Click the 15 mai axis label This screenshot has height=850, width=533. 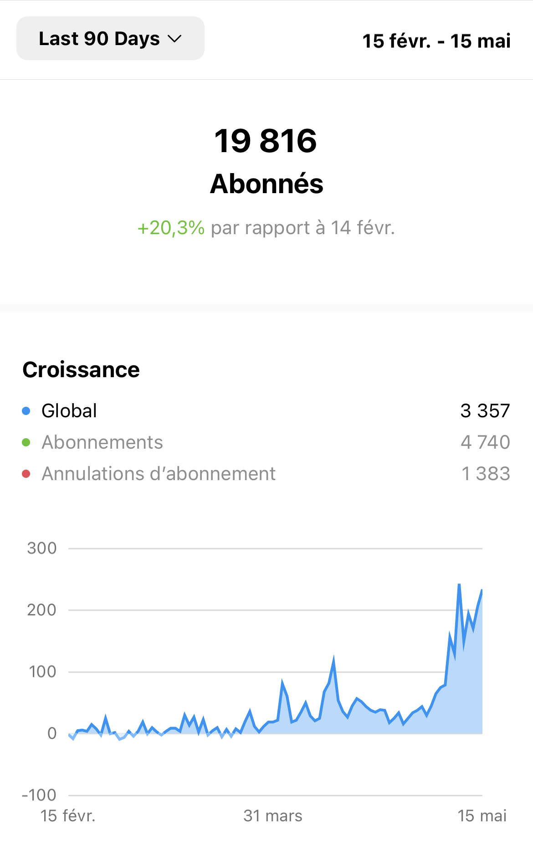coord(482,816)
